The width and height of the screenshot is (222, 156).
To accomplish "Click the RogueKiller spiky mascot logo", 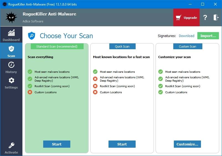I will tap(11, 17).
